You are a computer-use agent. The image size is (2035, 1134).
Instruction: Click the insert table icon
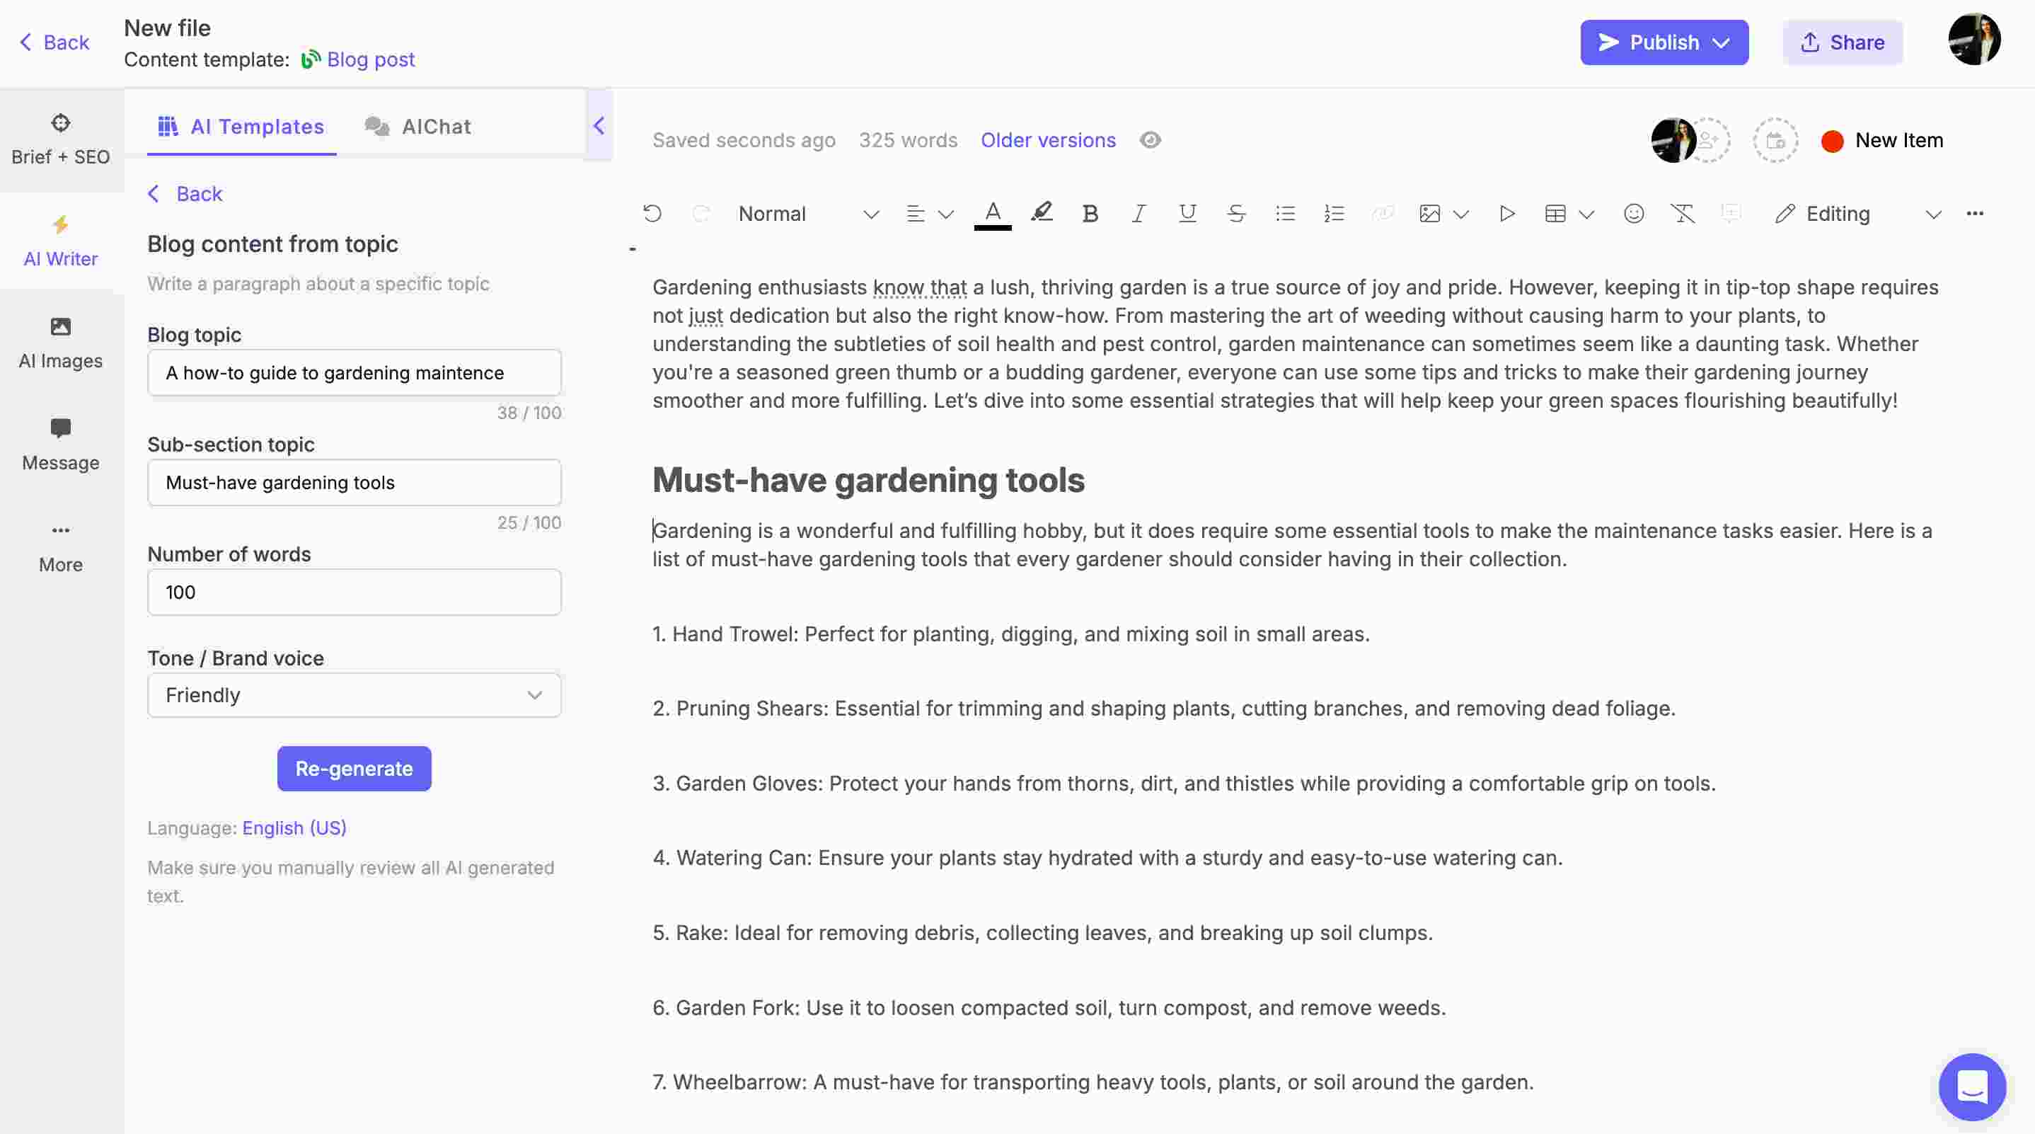point(1555,213)
